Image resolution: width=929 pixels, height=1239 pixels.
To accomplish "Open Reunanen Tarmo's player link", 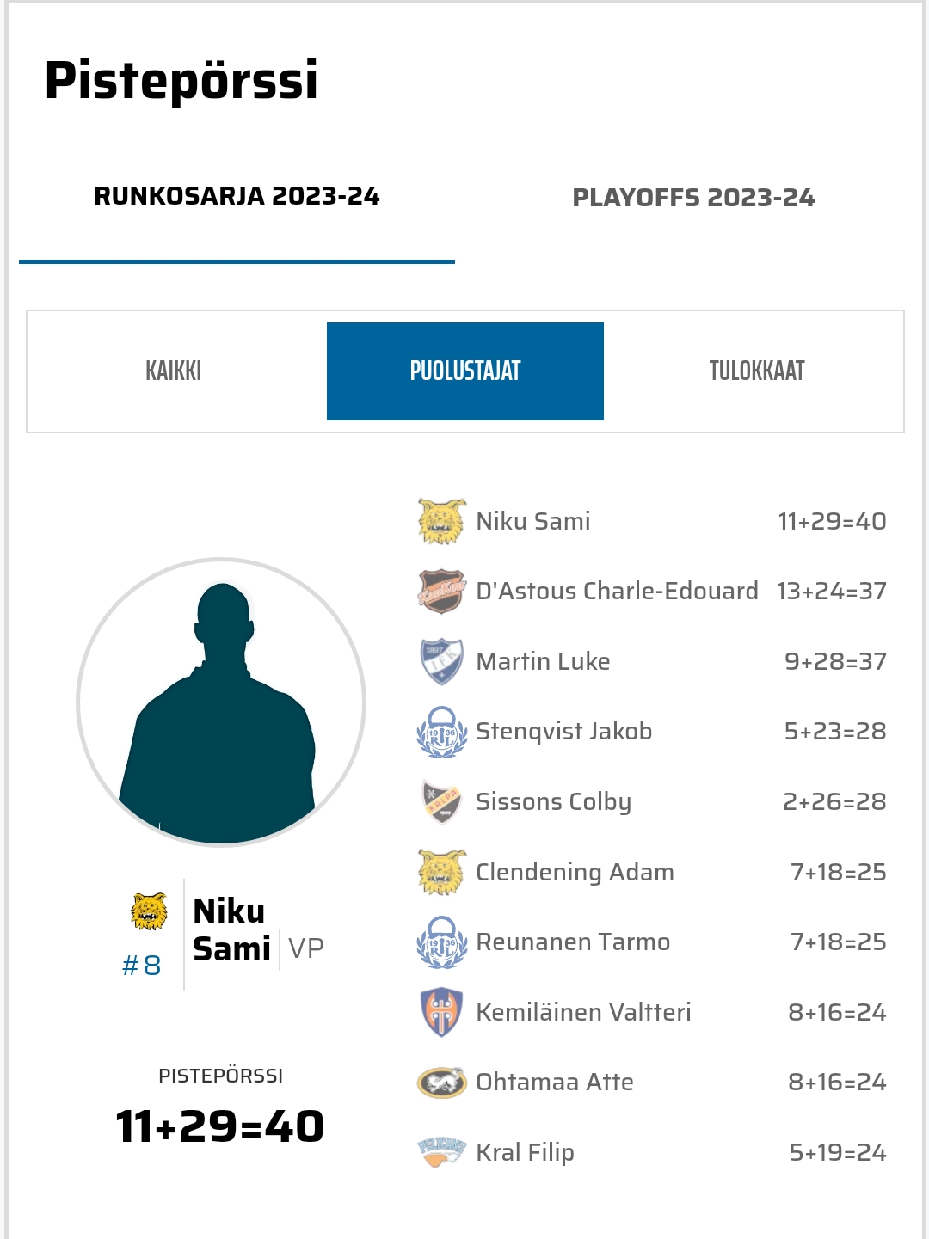I will click(x=573, y=942).
